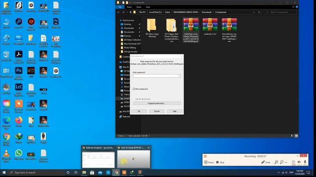Click This PC in the address breadcrumb
Viewport: 316px width, 177px height.
tap(142, 12)
